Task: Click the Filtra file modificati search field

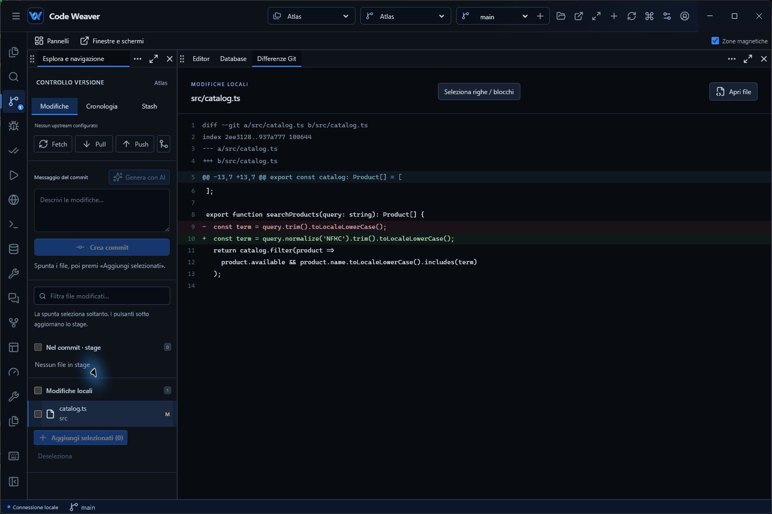Action: coord(102,296)
